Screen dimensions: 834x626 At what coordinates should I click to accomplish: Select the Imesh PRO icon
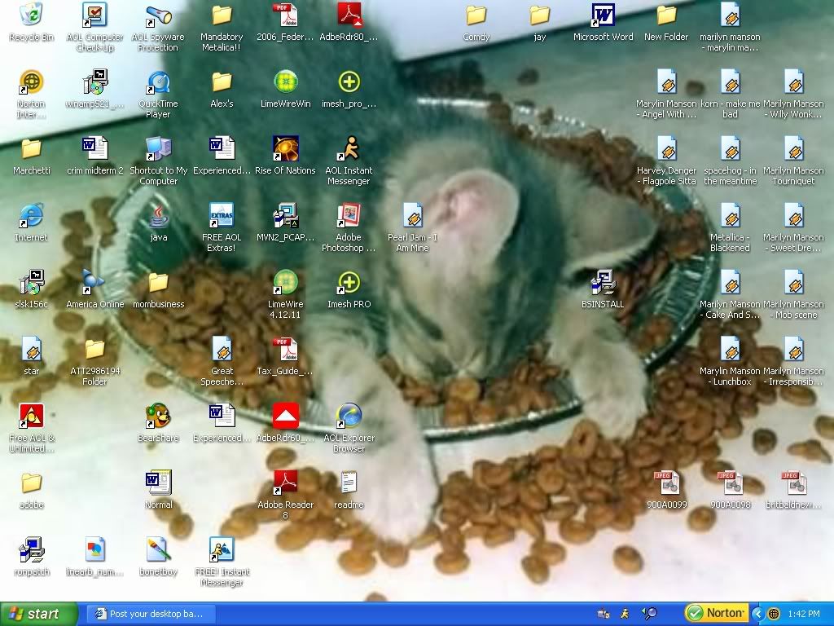[349, 283]
